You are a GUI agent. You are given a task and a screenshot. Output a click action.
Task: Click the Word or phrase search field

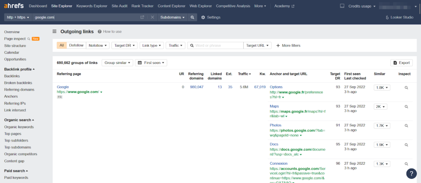point(215,45)
